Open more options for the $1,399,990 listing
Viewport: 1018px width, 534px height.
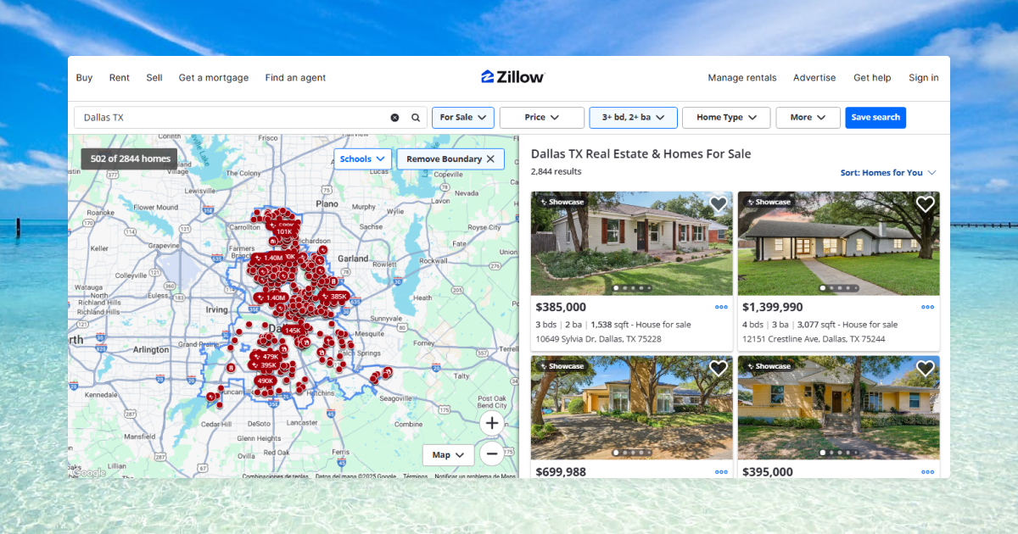(x=928, y=308)
